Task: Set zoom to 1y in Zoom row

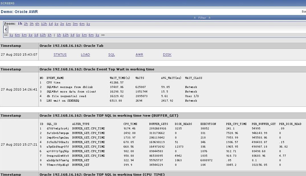Action: tap(88, 24)
